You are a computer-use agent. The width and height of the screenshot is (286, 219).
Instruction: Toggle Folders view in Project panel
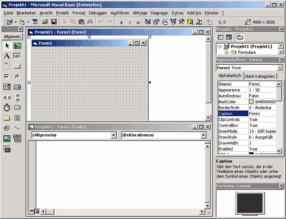click(240, 37)
